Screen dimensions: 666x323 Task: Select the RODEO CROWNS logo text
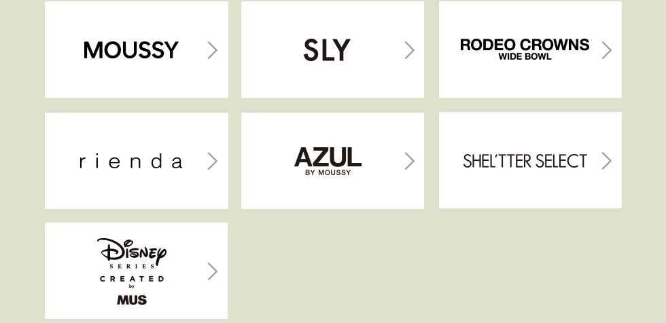pyautogui.click(x=525, y=45)
